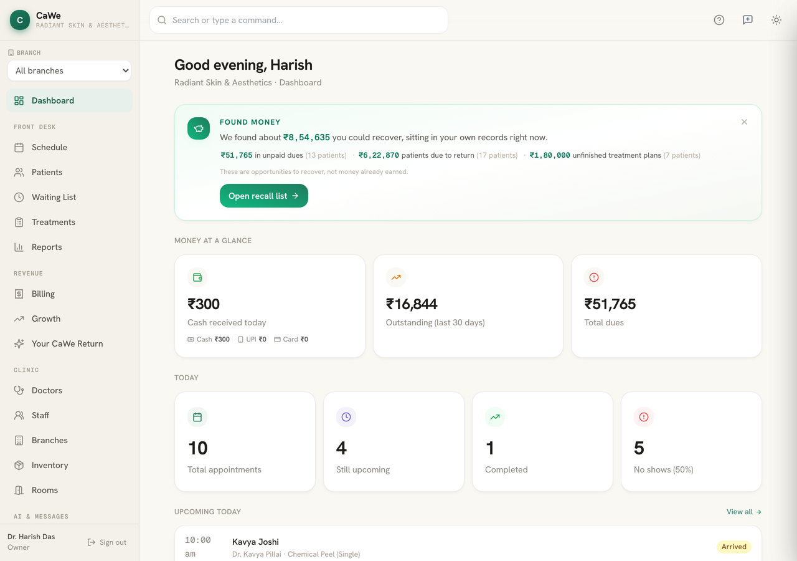This screenshot has height=561, width=797.
Task: Click the ₹51,765 unpaid dues amount
Action: [x=237, y=155]
